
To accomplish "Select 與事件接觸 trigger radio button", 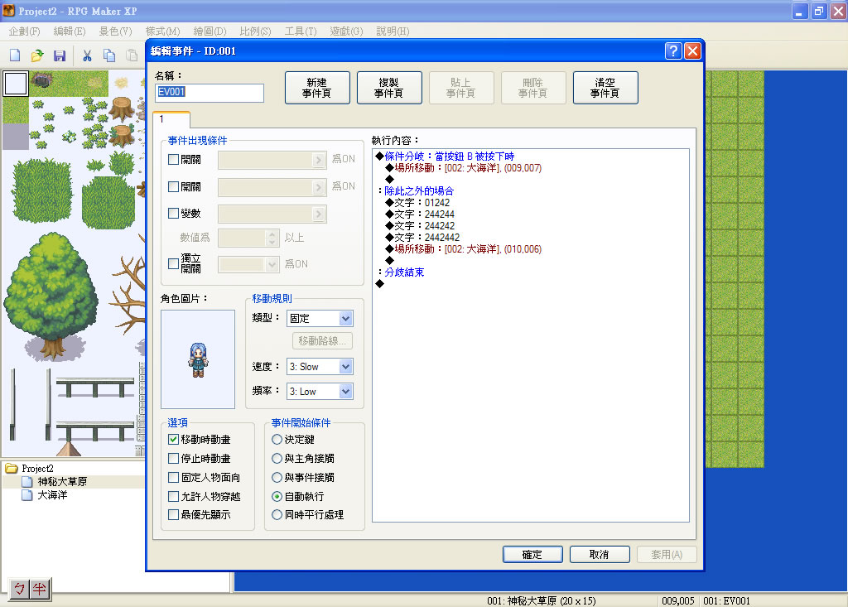I will [277, 477].
